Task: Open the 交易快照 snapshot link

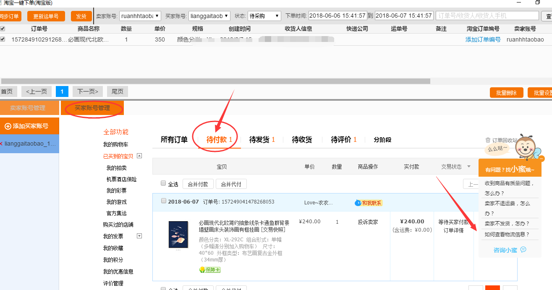Action: pos(273,230)
